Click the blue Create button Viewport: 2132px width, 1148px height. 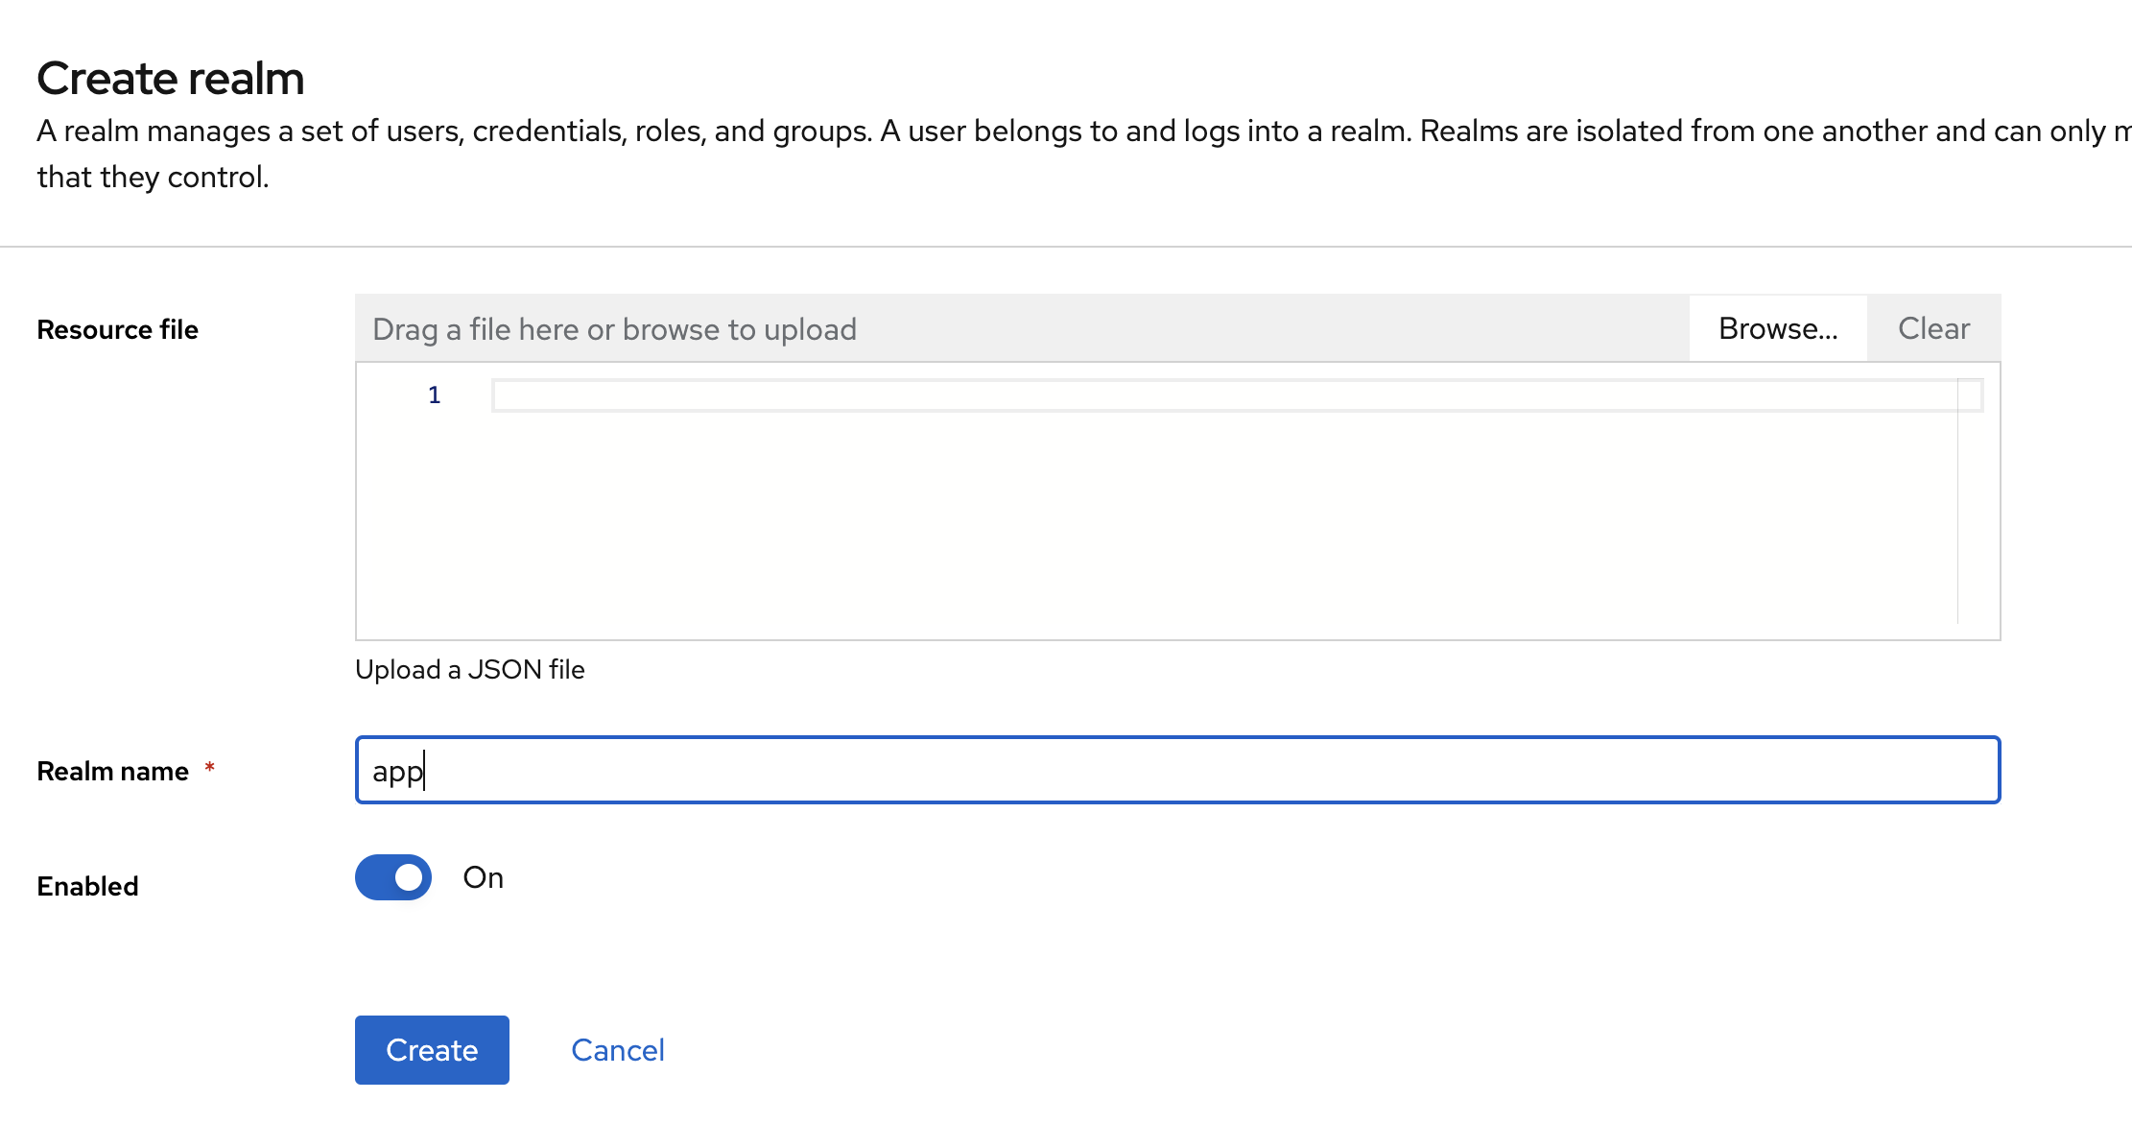(x=432, y=1050)
